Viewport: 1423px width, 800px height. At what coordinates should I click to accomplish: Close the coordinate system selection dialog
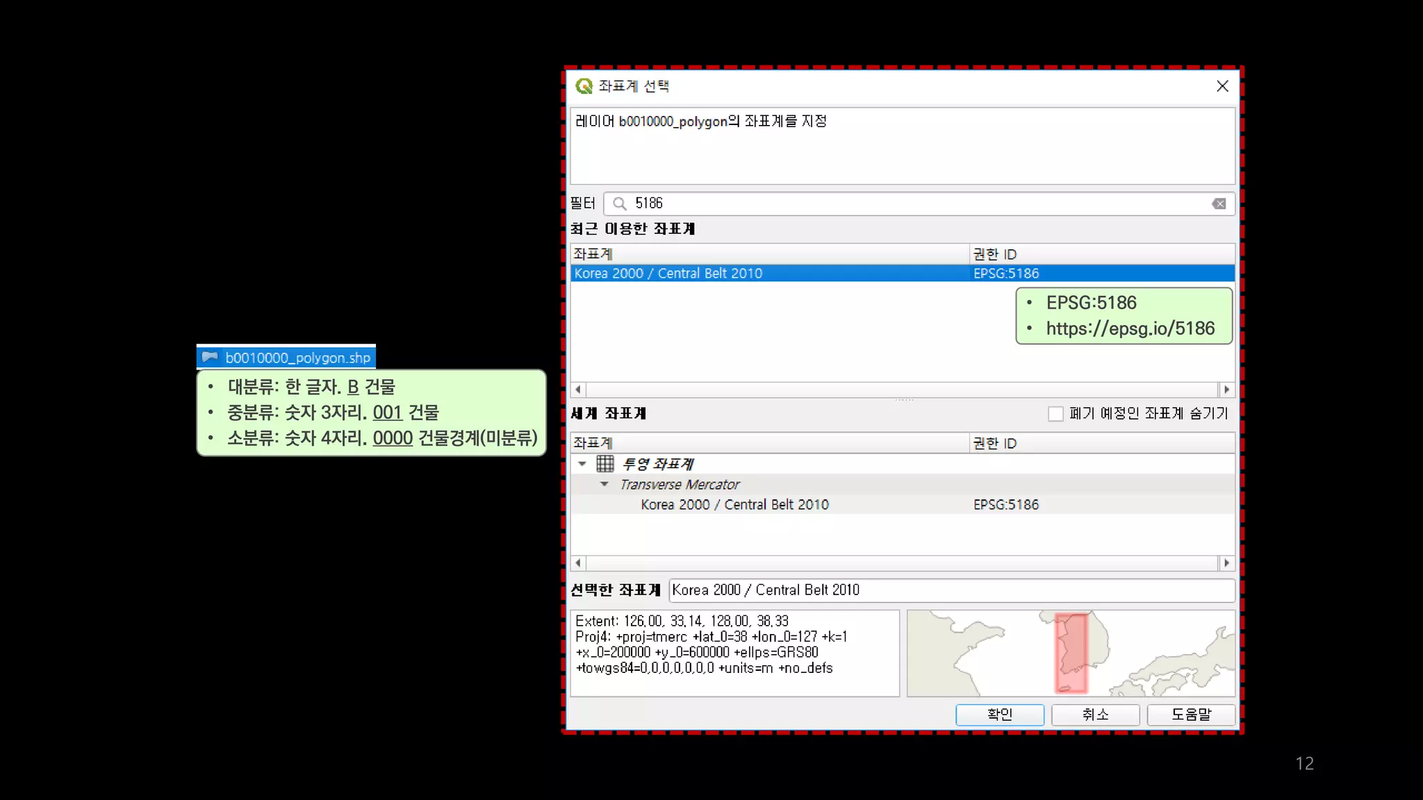point(1222,86)
